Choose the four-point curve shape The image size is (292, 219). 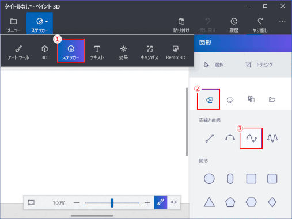click(x=251, y=138)
